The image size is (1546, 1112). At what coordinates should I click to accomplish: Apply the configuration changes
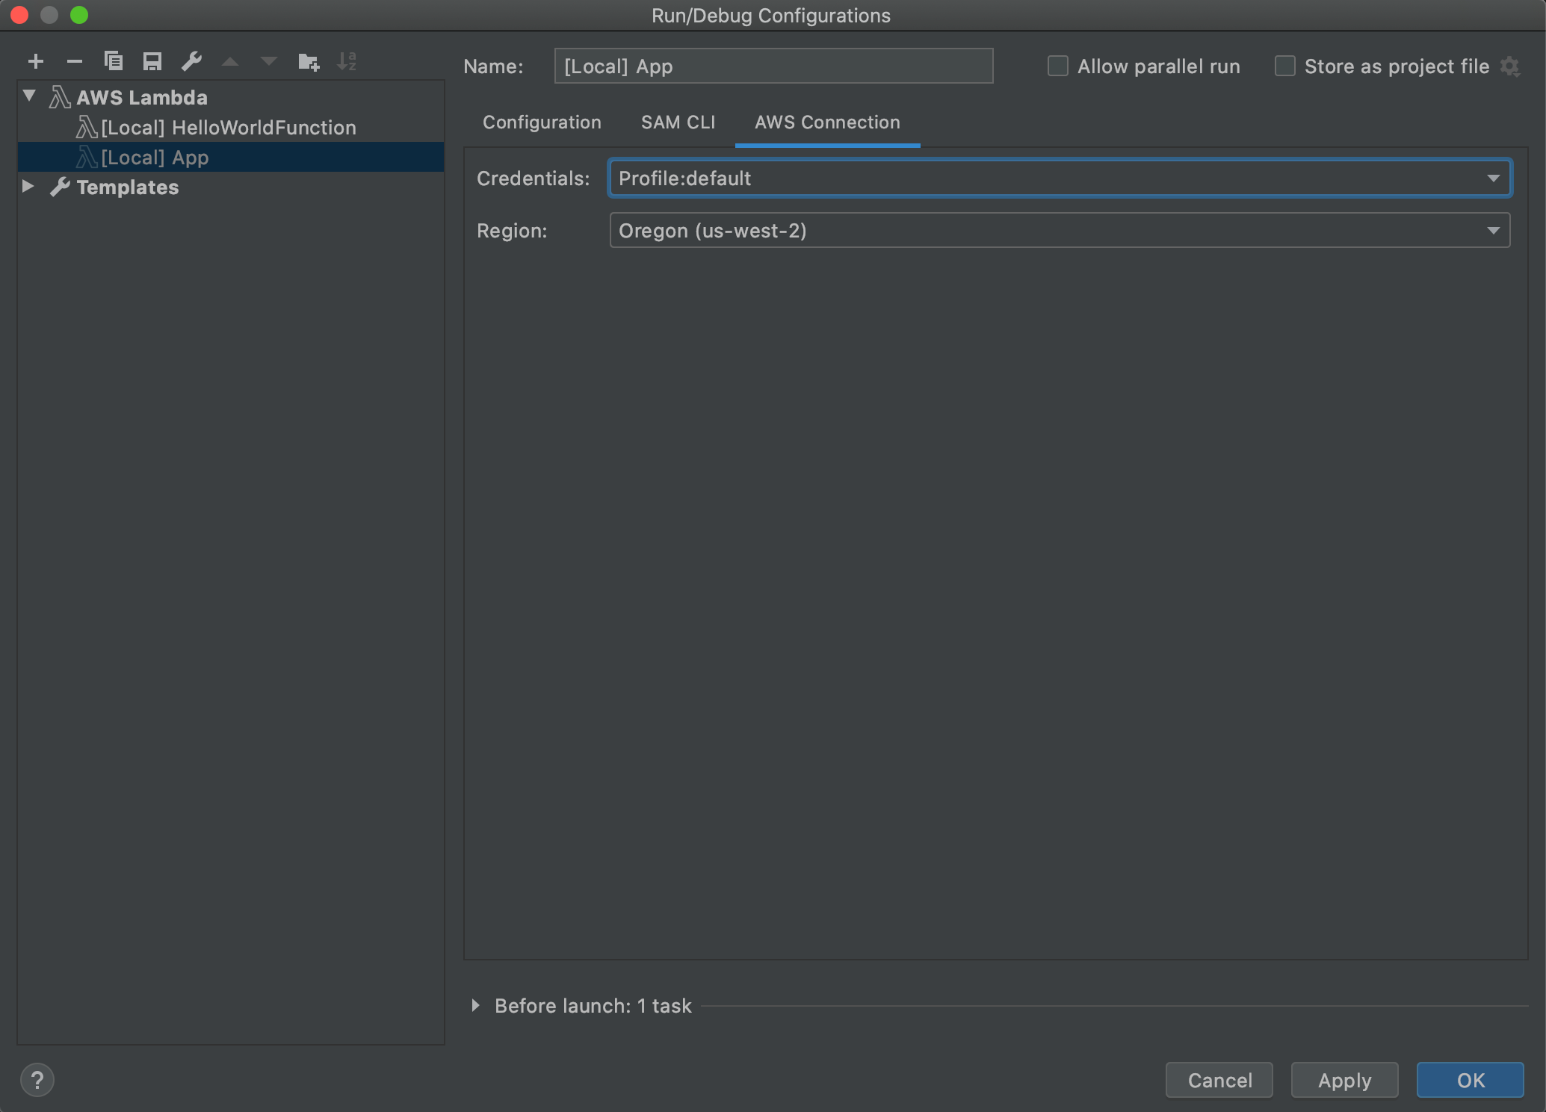pyautogui.click(x=1344, y=1079)
